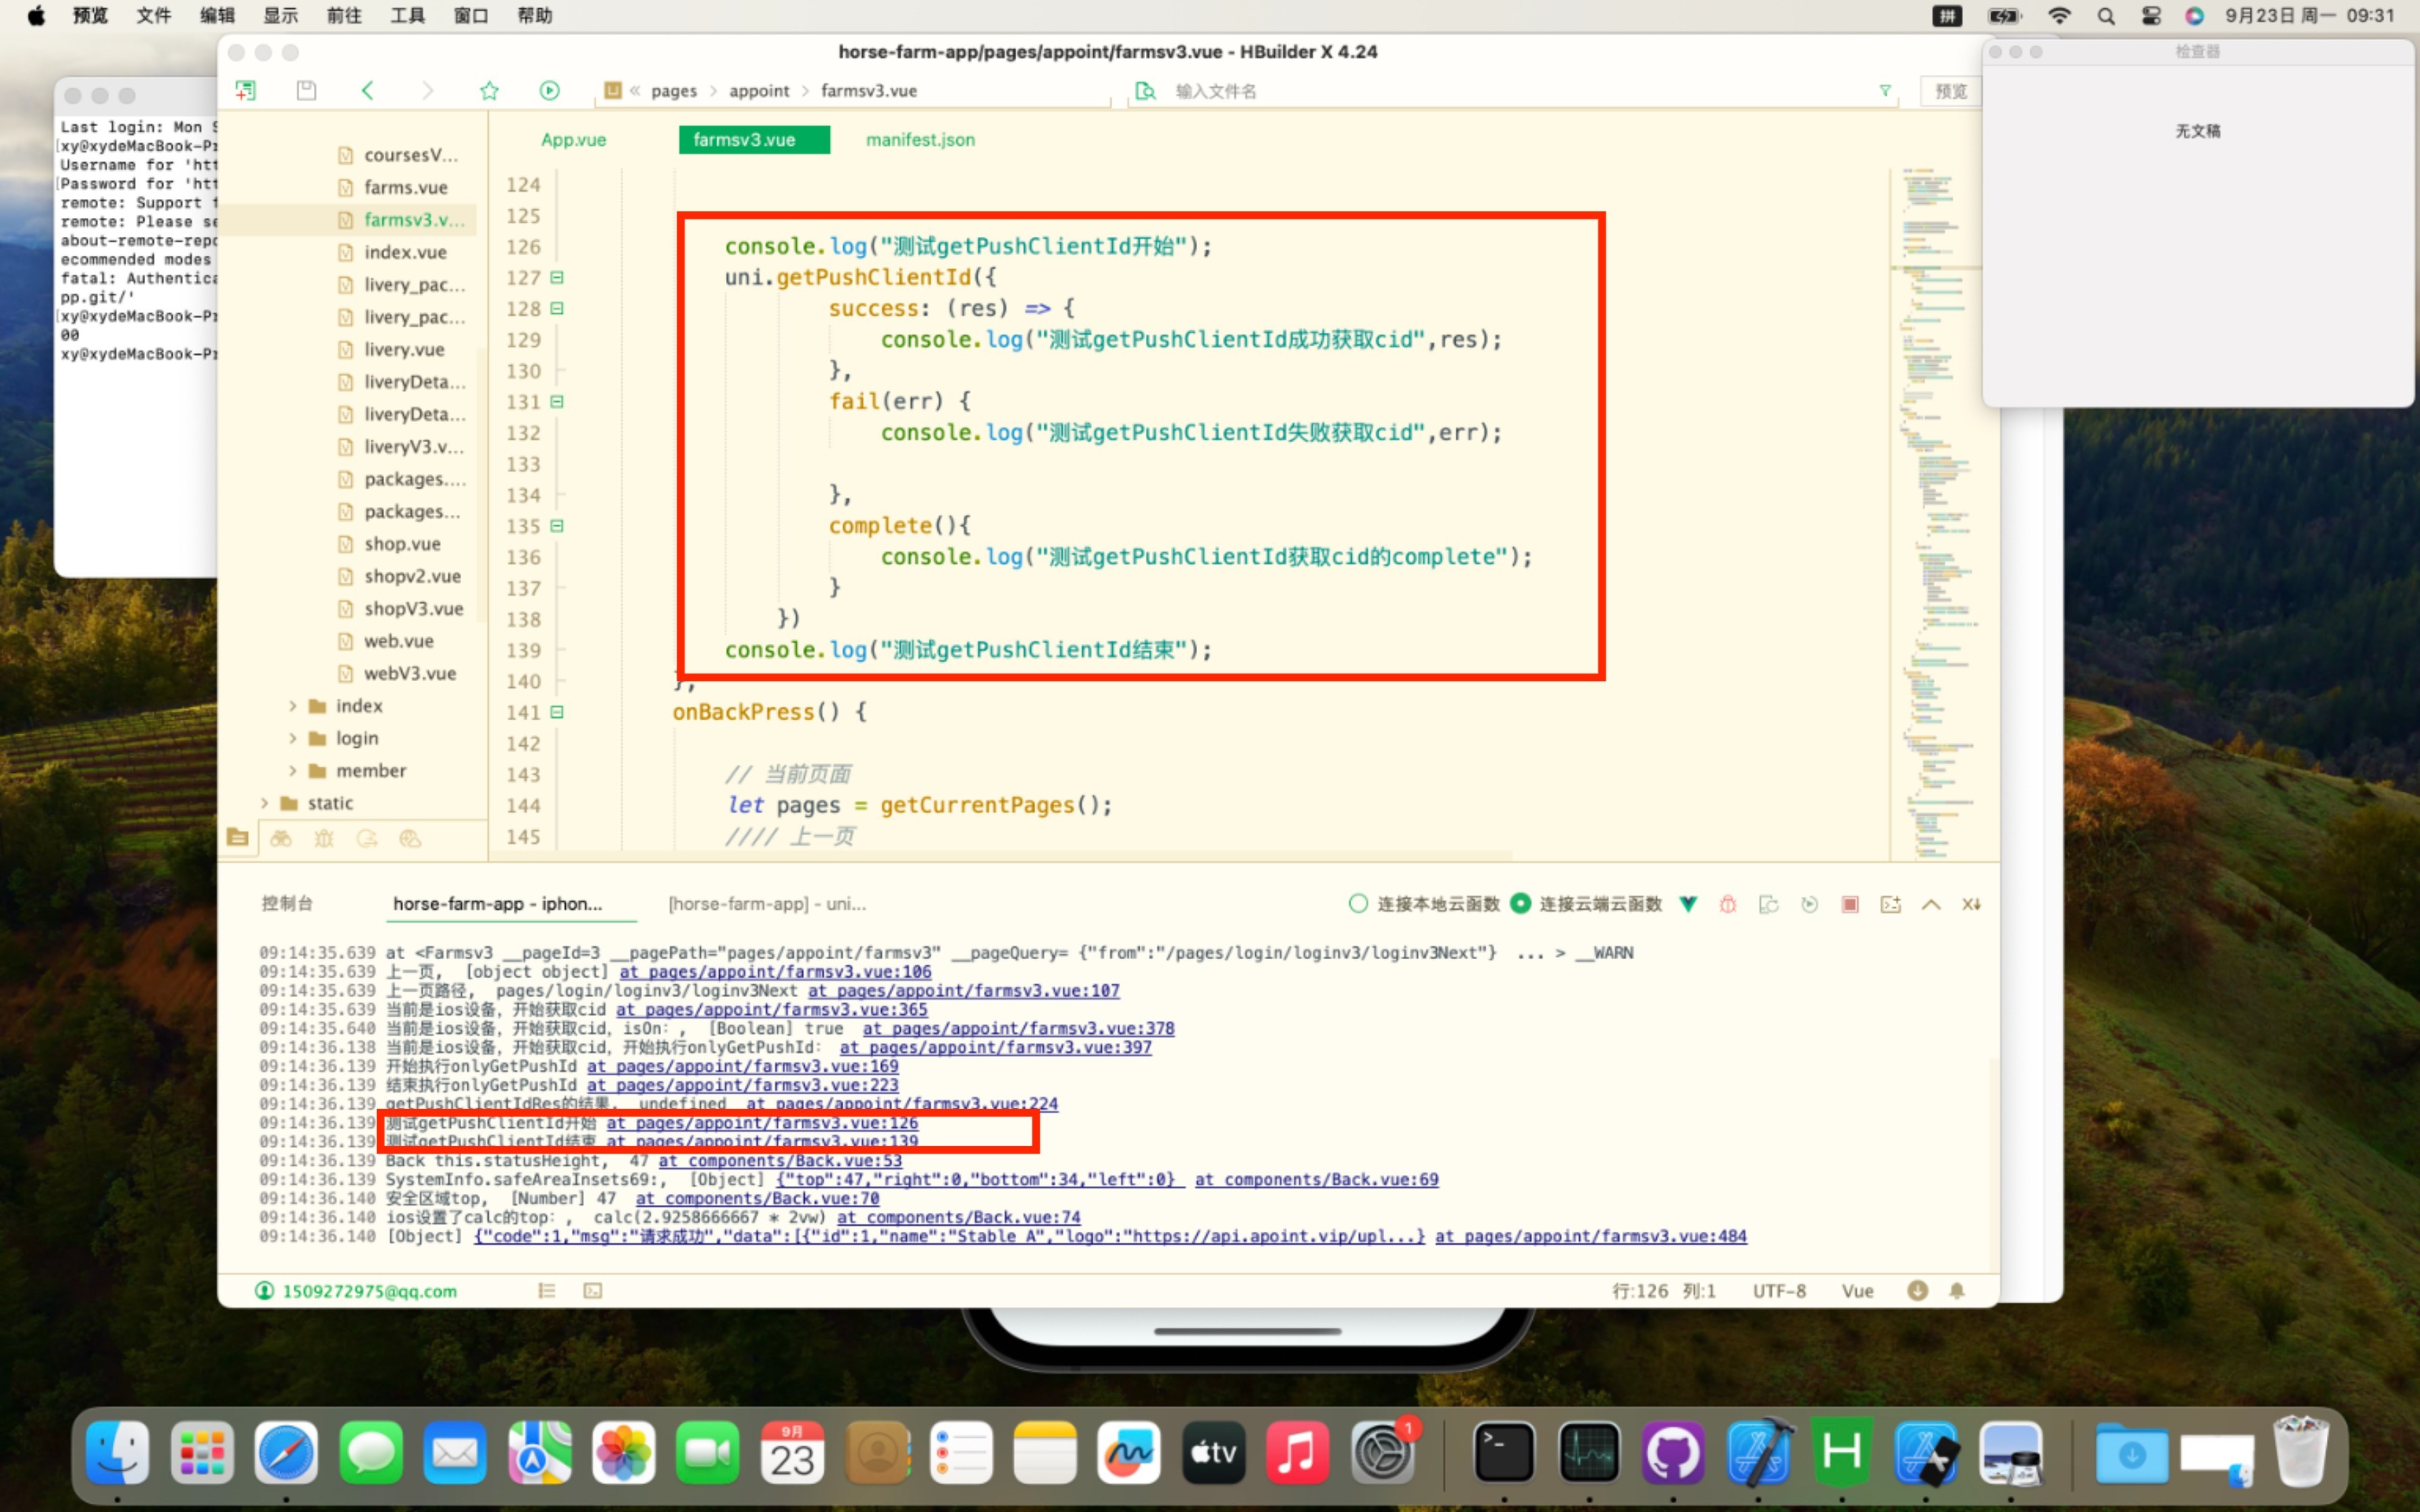Open the UTF-8 encoding selector
The image size is (2420, 1512).
(1779, 1291)
